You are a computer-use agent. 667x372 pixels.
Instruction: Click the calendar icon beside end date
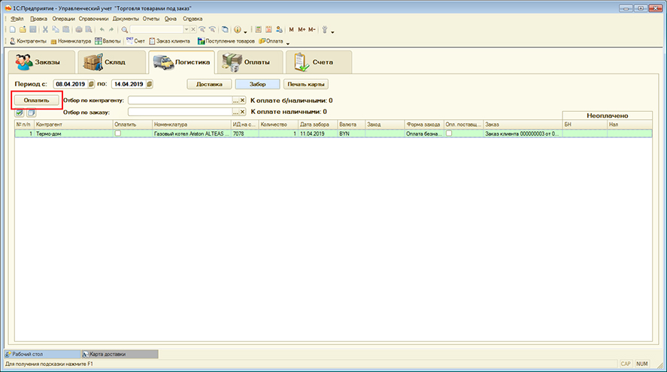pos(149,84)
